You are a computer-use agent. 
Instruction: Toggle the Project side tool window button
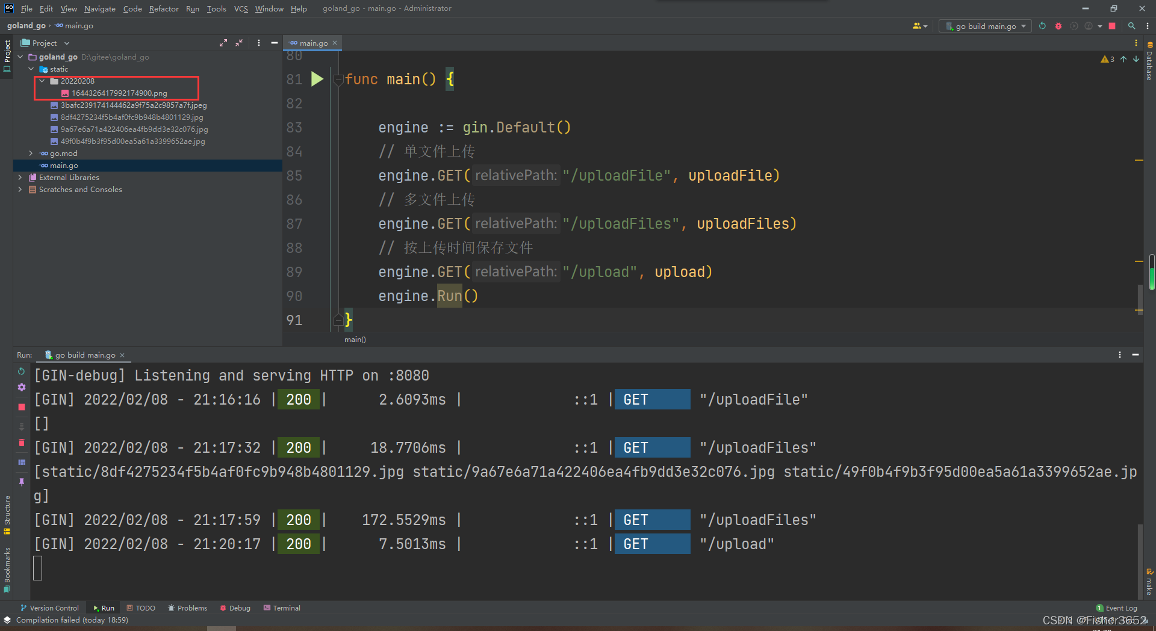(x=7, y=56)
